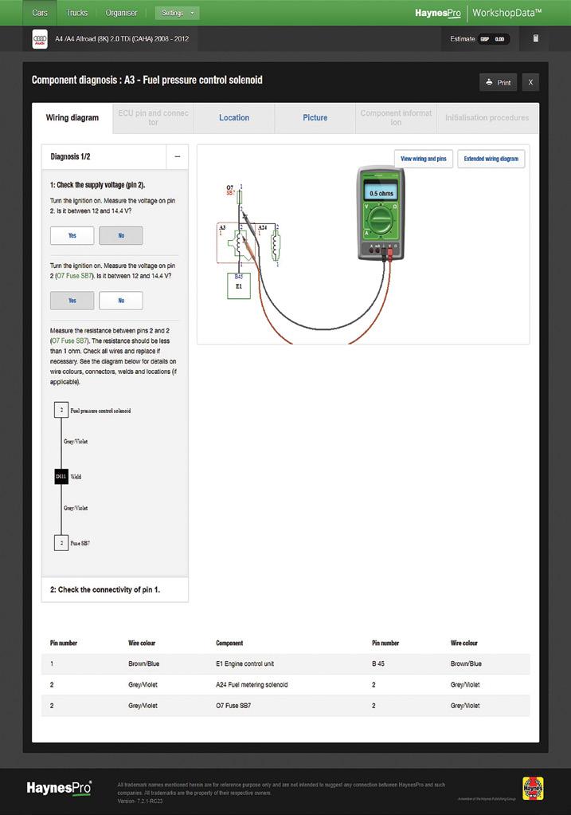Image resolution: width=571 pixels, height=815 pixels.
Task: Click the HaynesPro footer logo
Action: pyautogui.click(x=59, y=788)
